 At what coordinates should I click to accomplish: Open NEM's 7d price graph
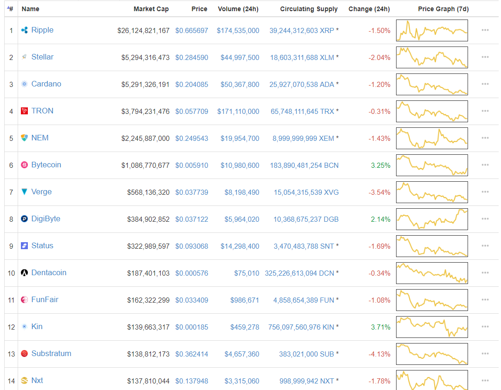(432, 138)
